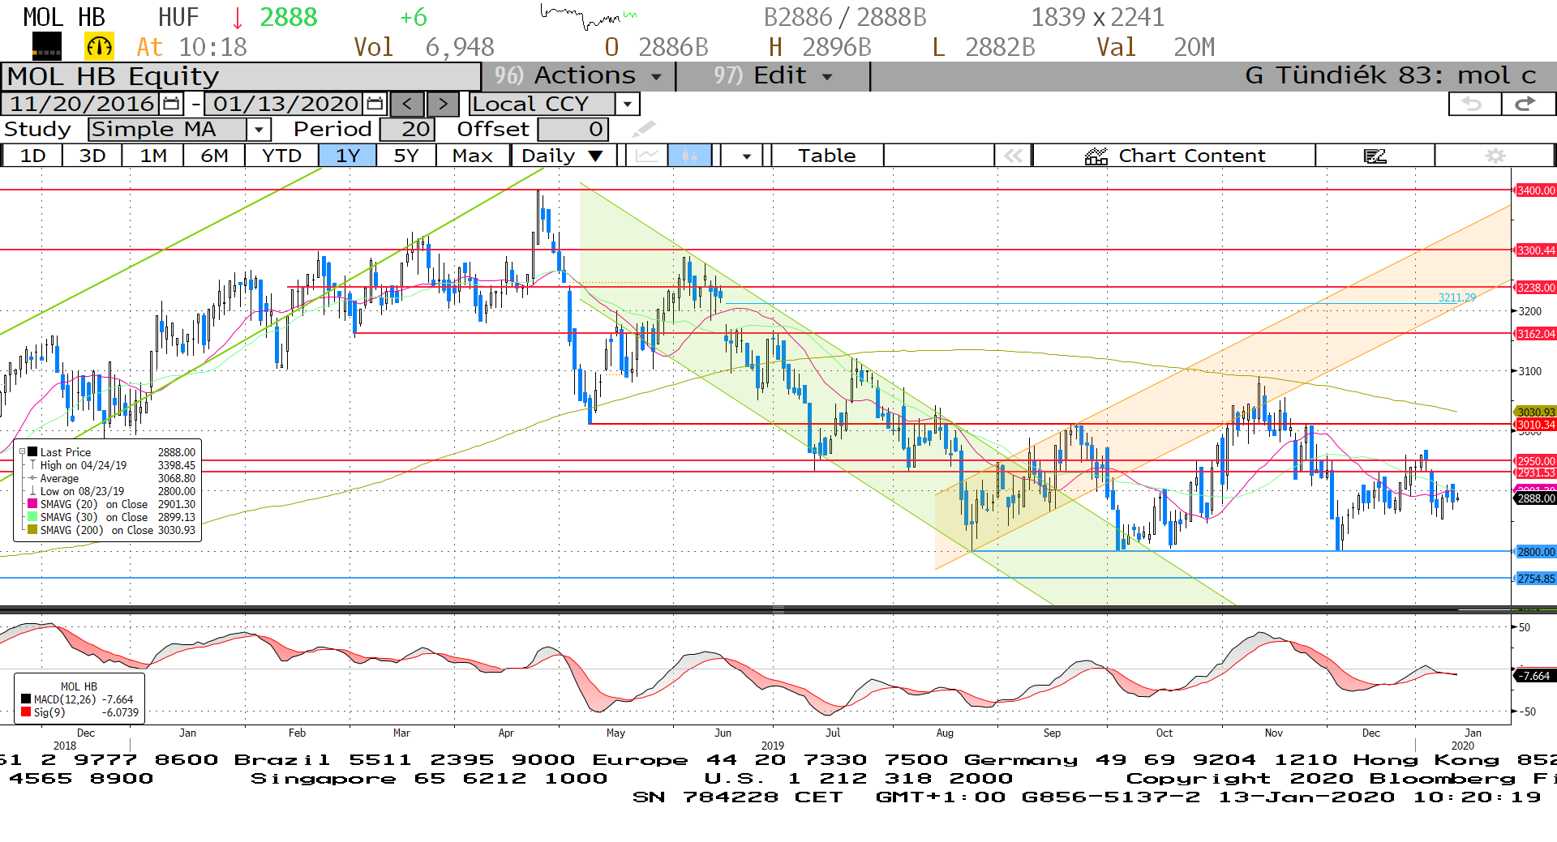Select the 1D range tab
Viewport: 1557px width, 842px height.
(x=32, y=156)
